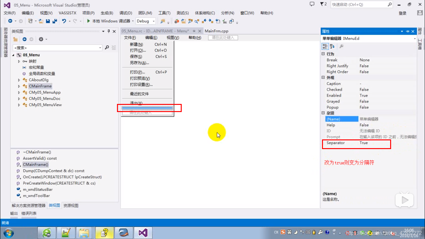
Task: Click the 快速启动 search box
Action: [362, 4]
